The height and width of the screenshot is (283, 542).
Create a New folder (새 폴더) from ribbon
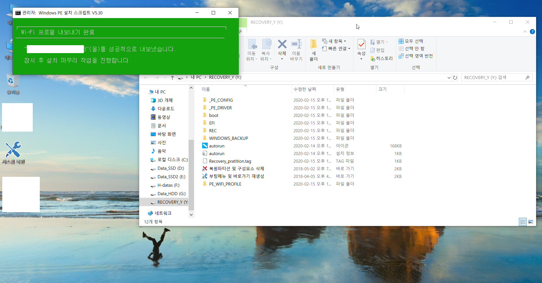pyautogui.click(x=313, y=50)
